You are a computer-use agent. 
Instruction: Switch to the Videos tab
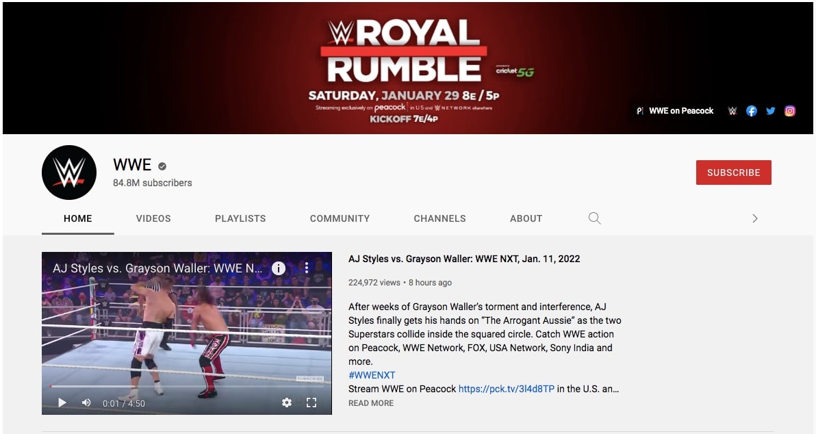153,218
